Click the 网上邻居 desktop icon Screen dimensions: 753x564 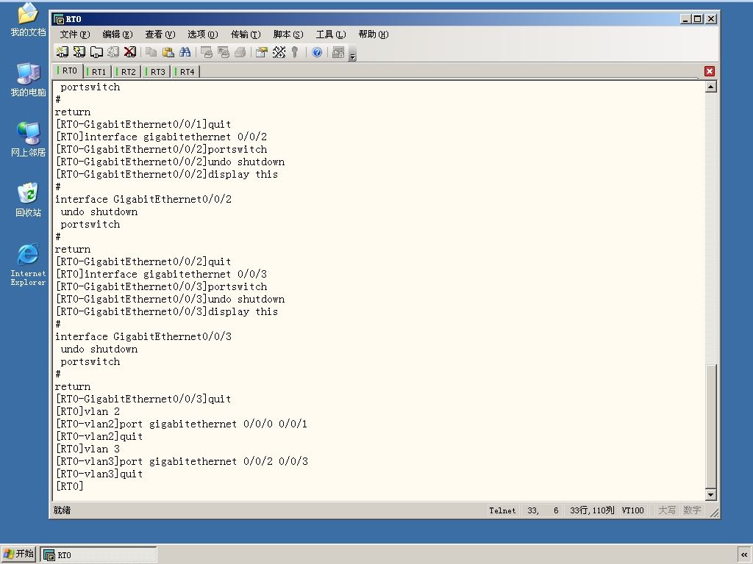[28, 140]
